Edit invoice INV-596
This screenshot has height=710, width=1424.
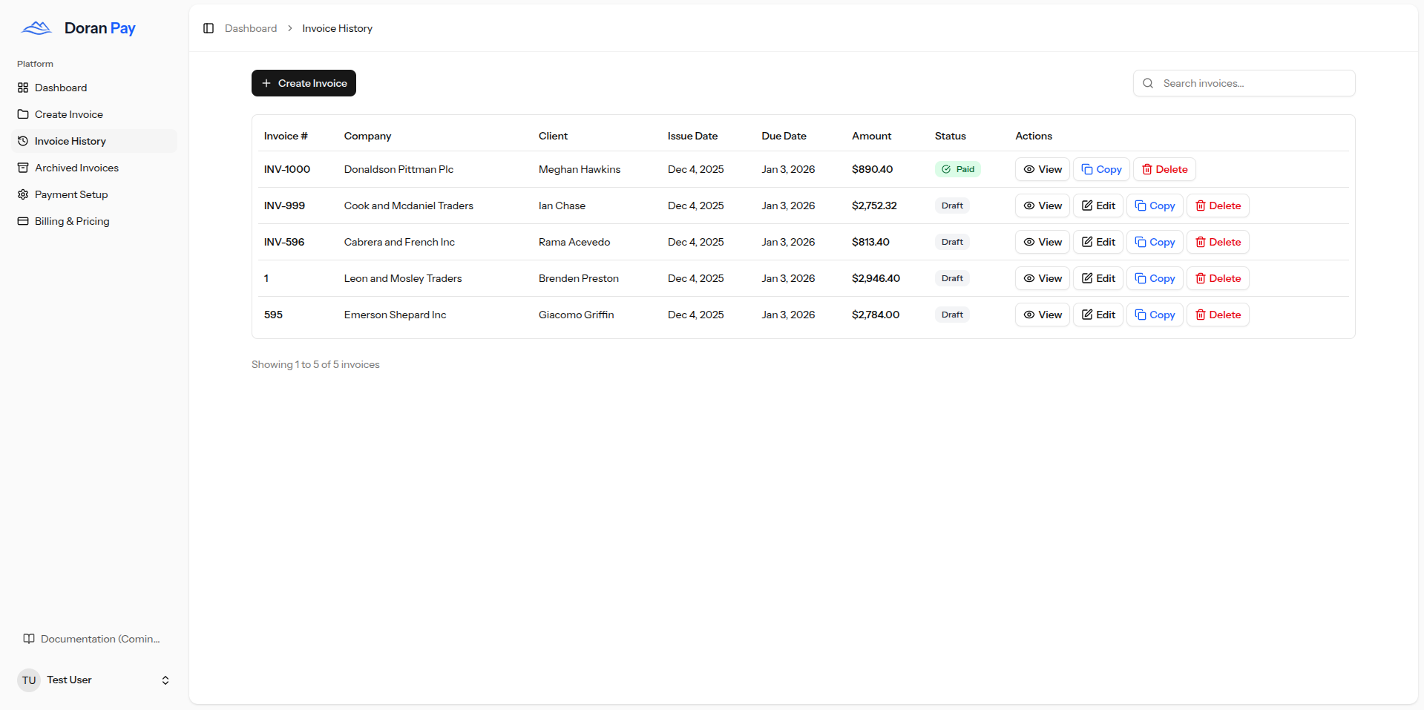point(1097,242)
